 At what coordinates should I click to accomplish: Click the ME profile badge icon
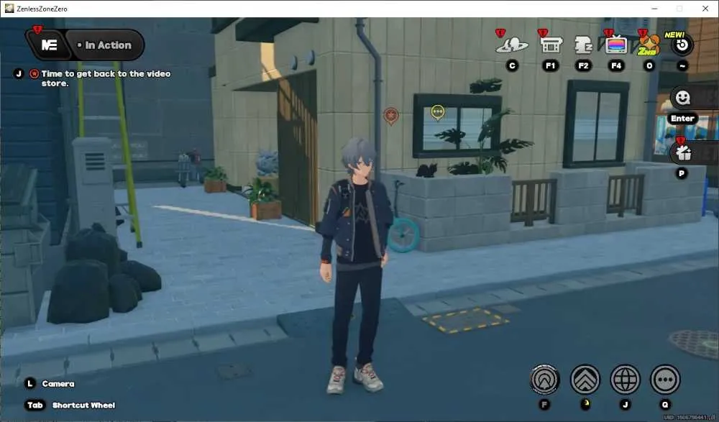click(x=49, y=45)
